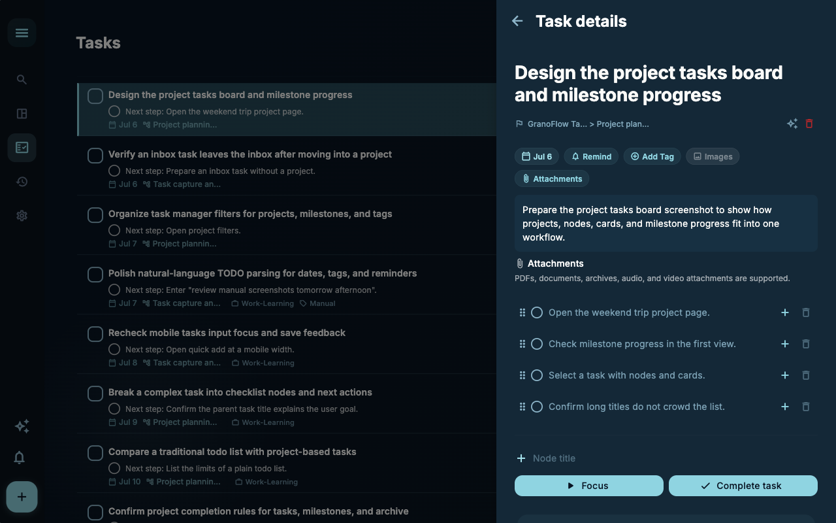Complete next step 'Open project filters'
836x523 pixels.
(x=114, y=230)
